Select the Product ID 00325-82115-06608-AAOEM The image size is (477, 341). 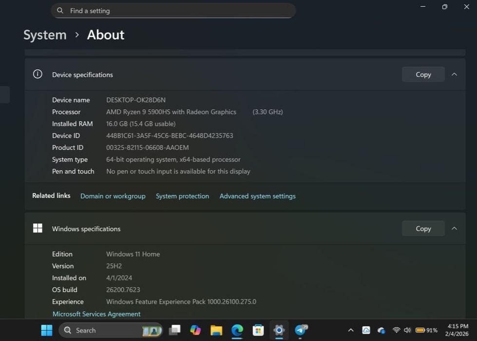coord(148,148)
